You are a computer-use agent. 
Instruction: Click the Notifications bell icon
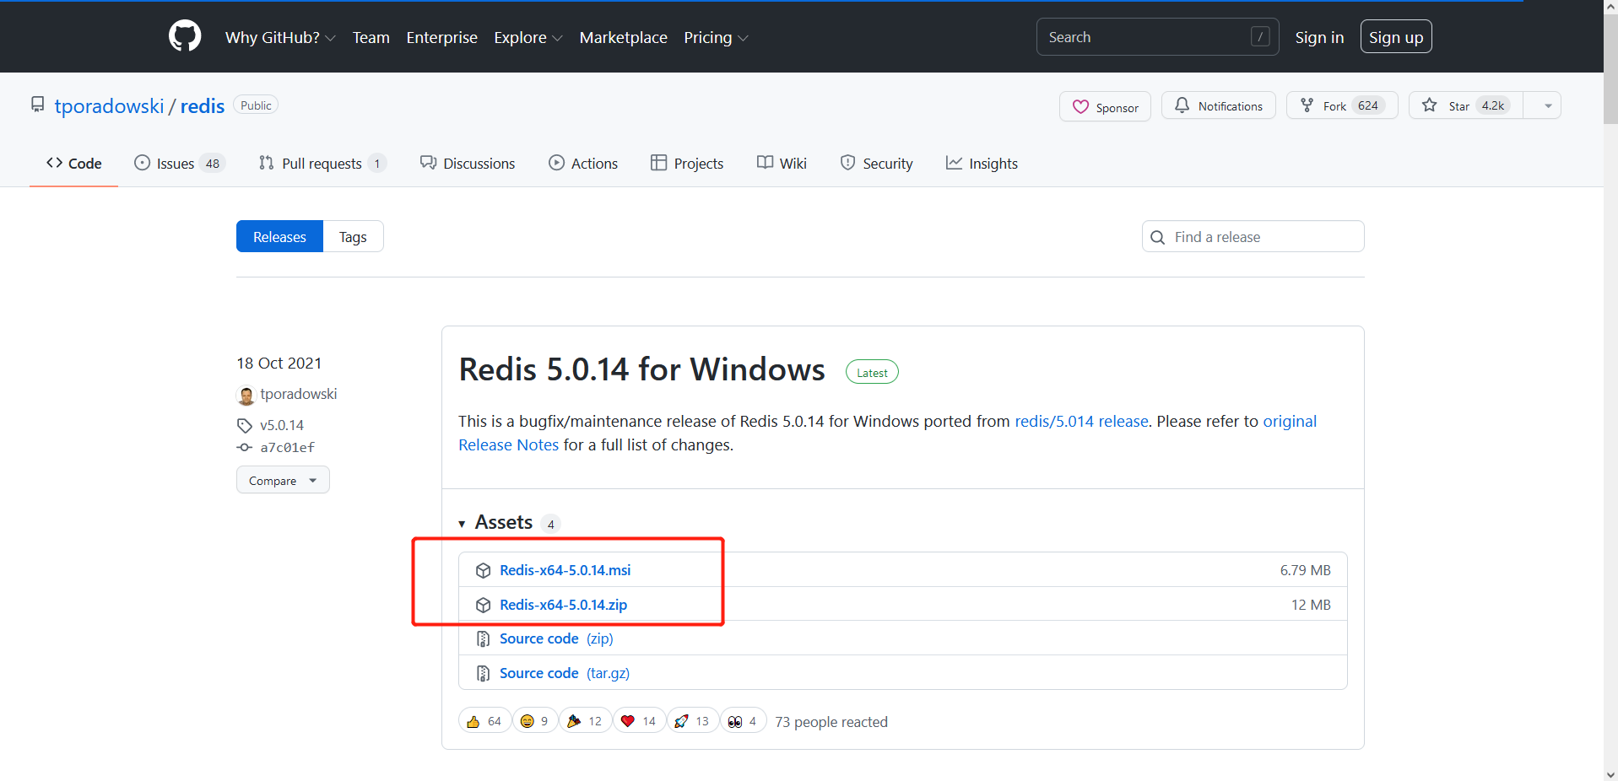(x=1182, y=105)
